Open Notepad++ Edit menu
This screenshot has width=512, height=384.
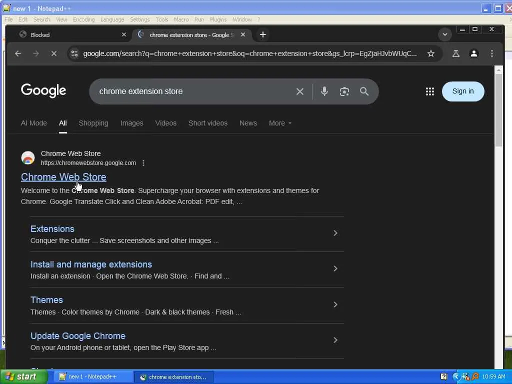pyautogui.click(x=23, y=19)
